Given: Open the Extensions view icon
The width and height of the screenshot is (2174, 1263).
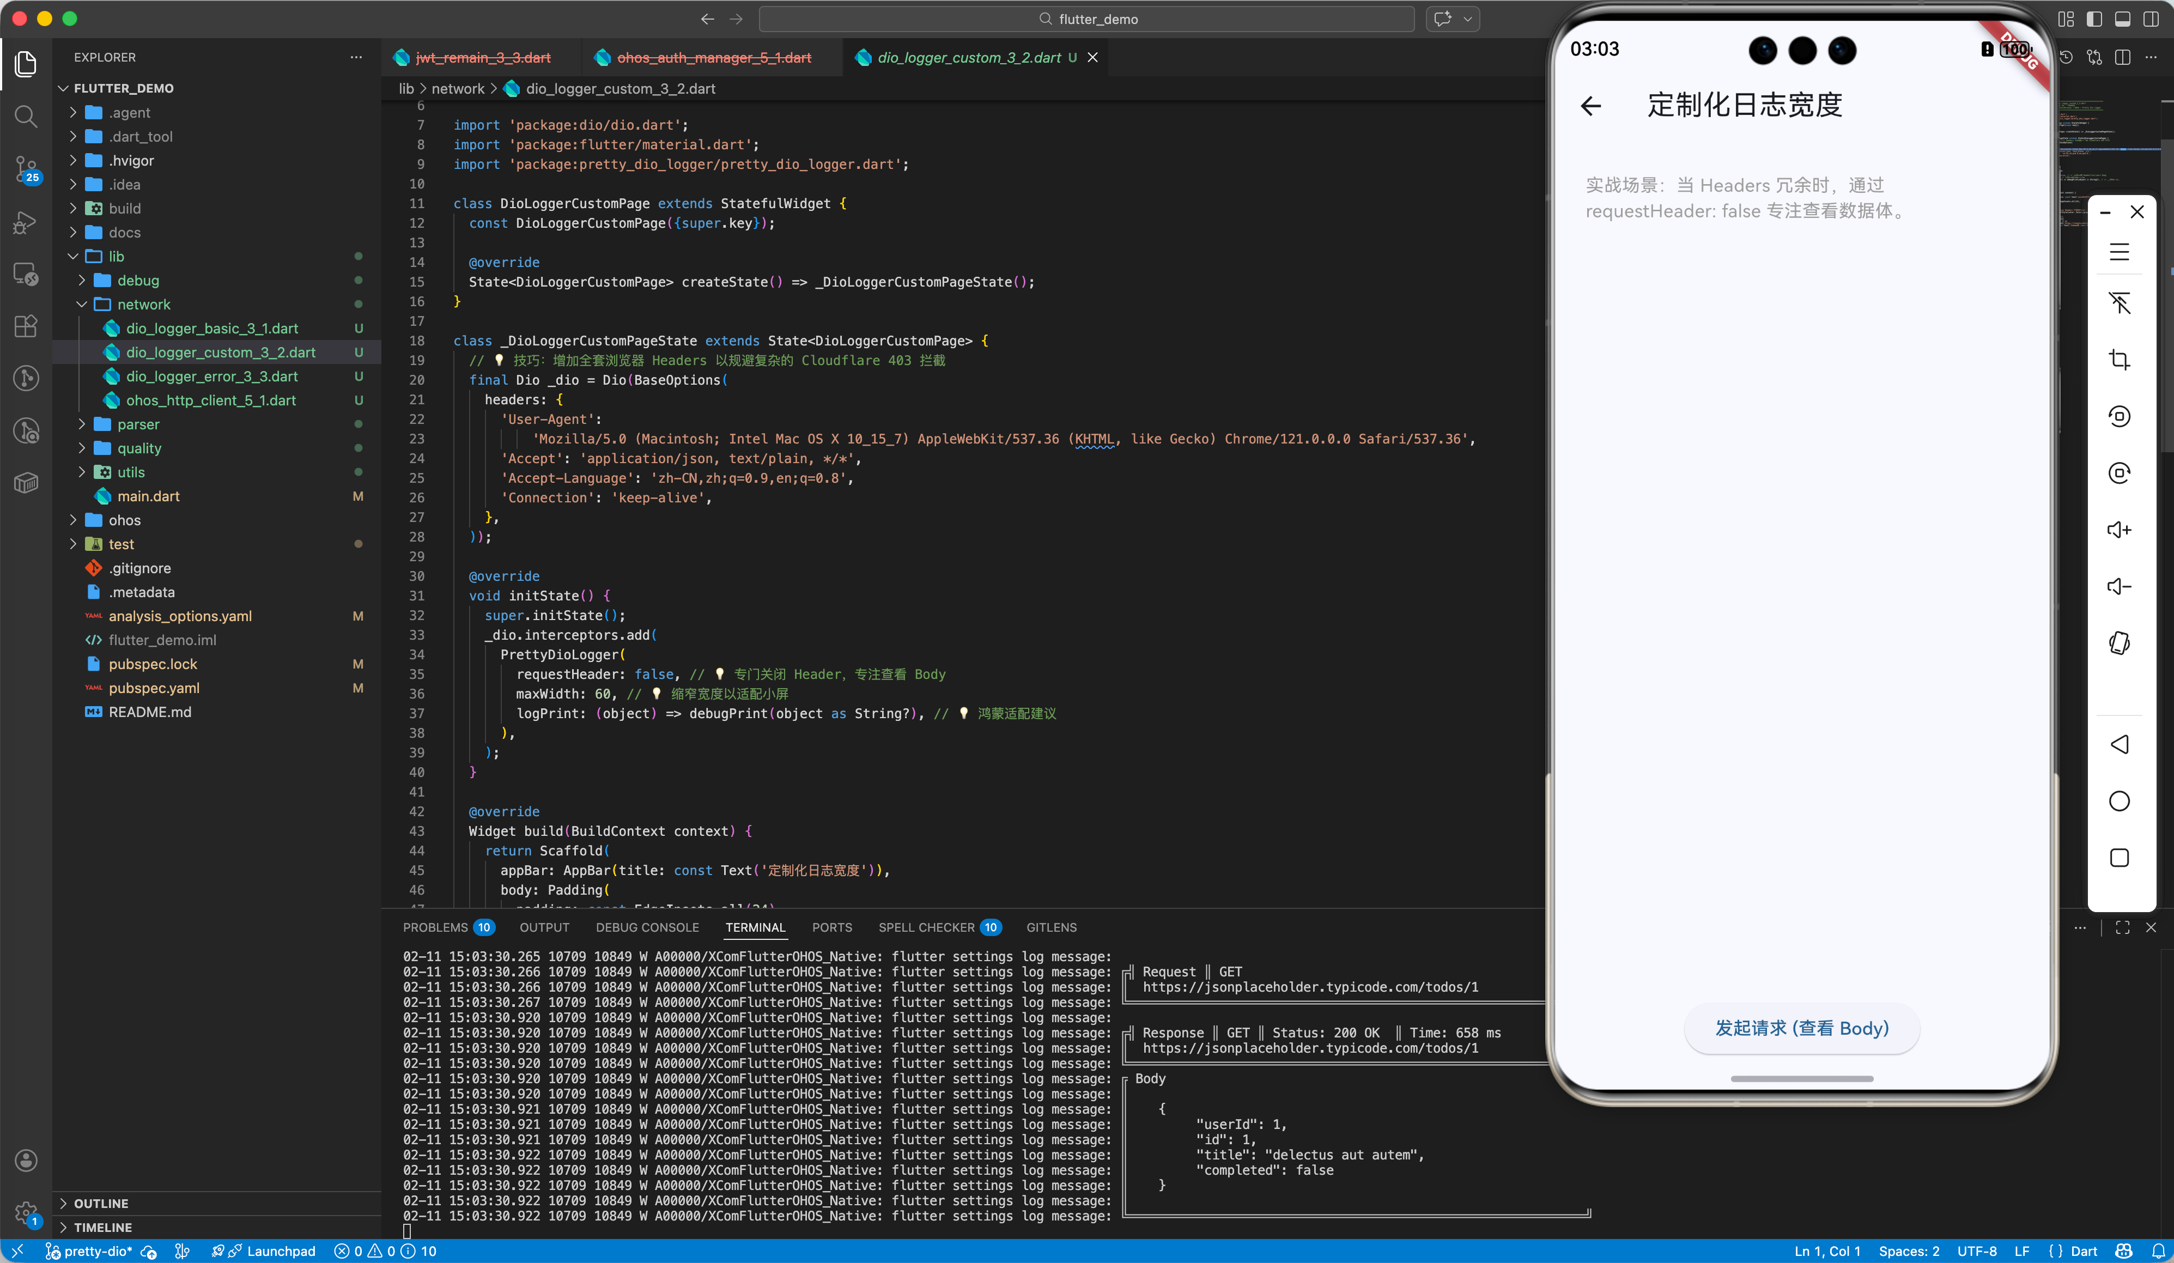Looking at the screenshot, I should (x=26, y=326).
